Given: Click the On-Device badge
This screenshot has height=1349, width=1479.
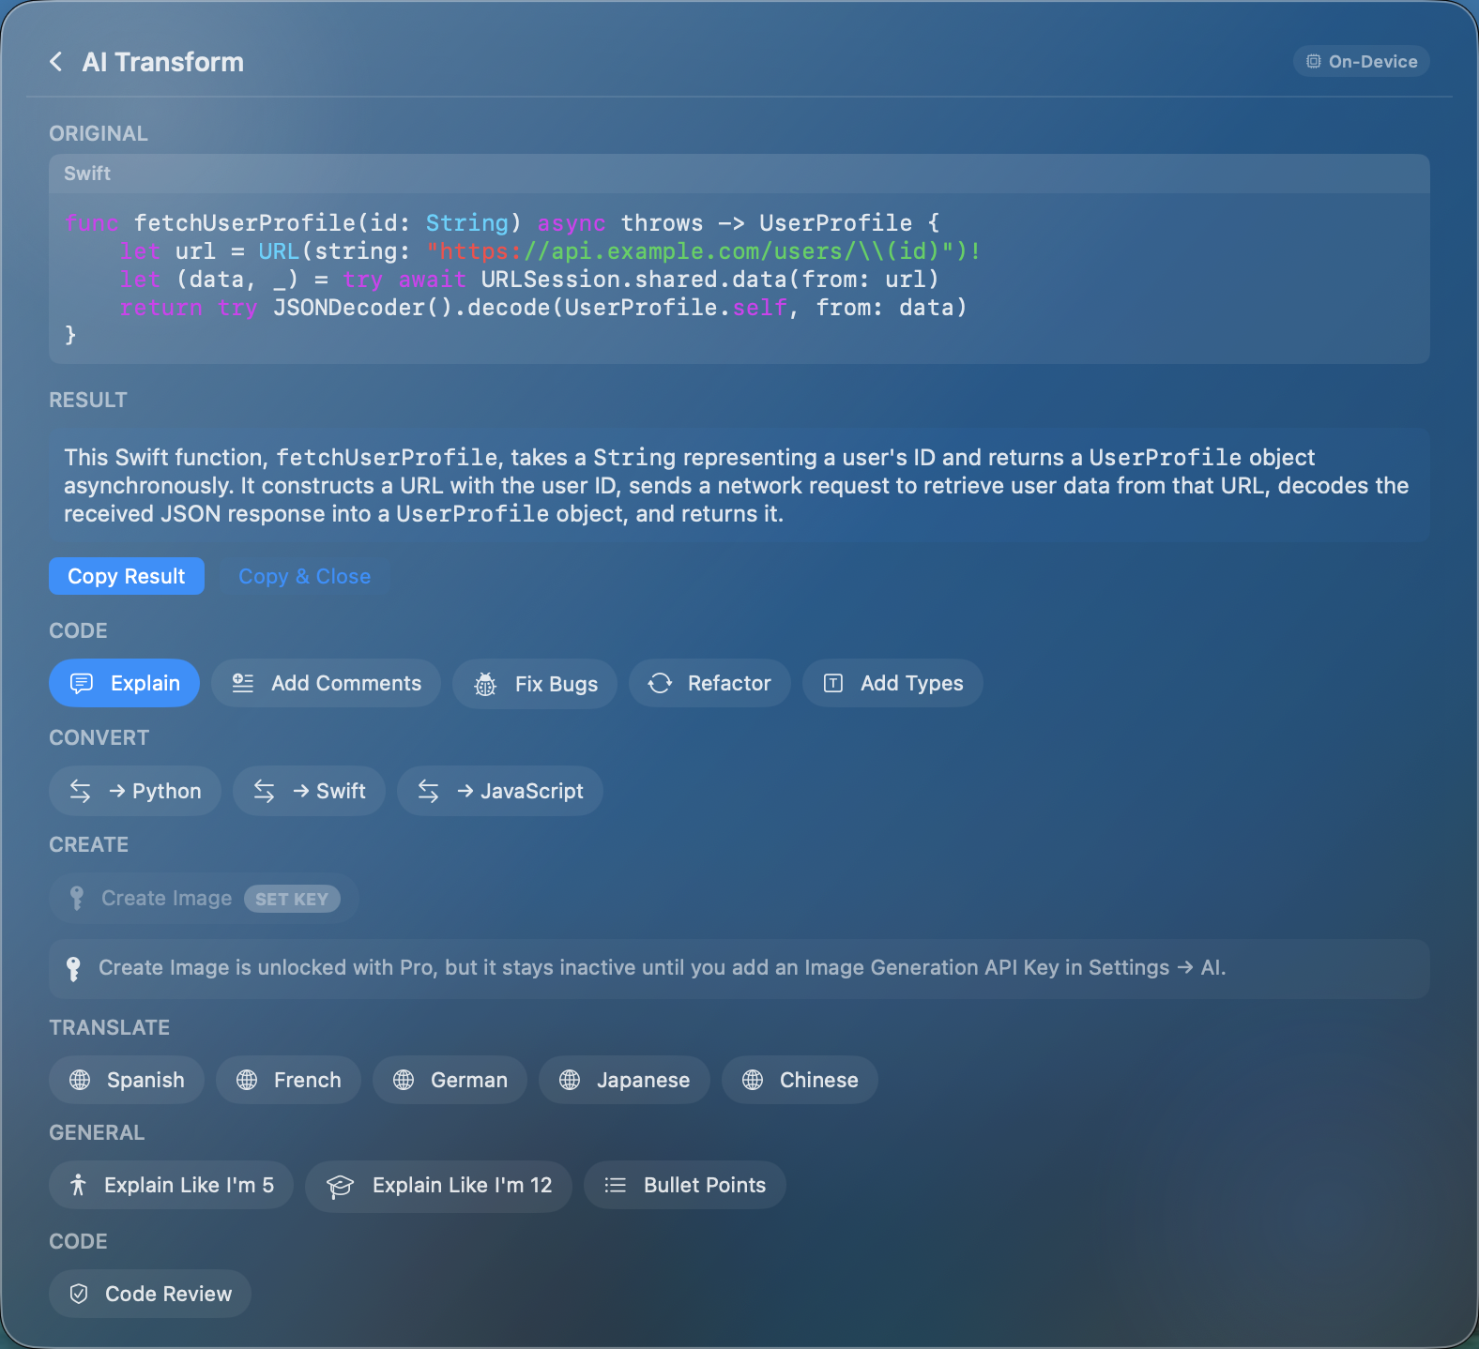Looking at the screenshot, I should (x=1362, y=62).
